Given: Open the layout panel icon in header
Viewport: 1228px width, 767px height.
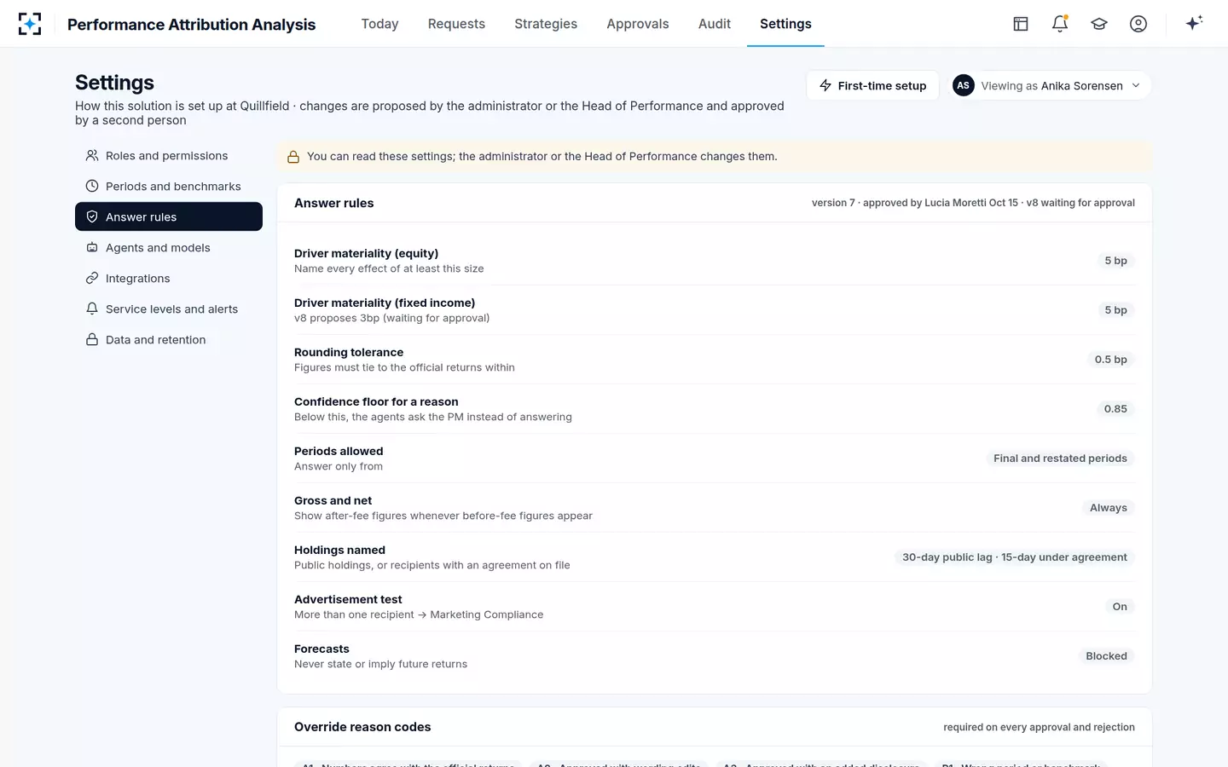Looking at the screenshot, I should click(x=1021, y=24).
